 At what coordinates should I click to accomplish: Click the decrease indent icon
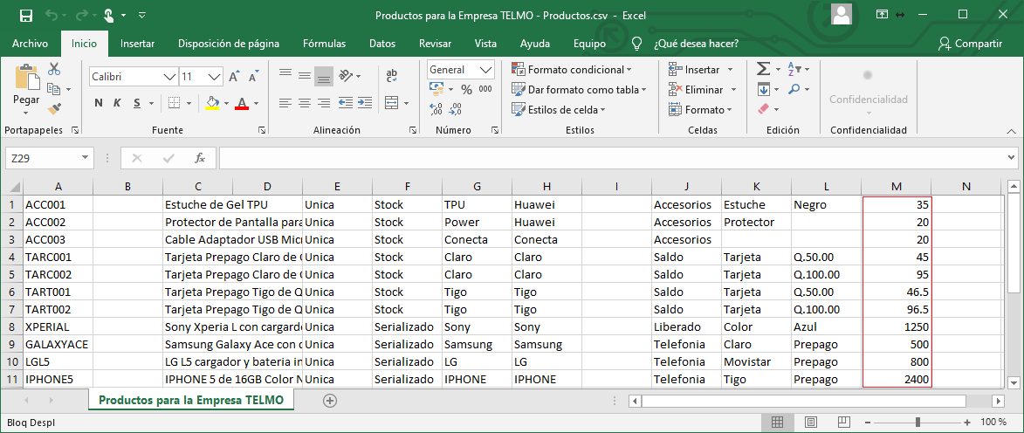[346, 102]
